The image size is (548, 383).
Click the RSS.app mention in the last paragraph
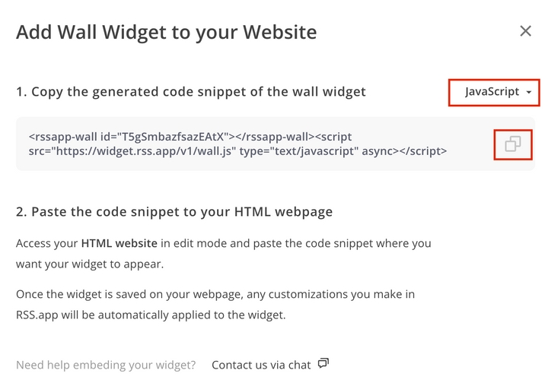click(37, 315)
